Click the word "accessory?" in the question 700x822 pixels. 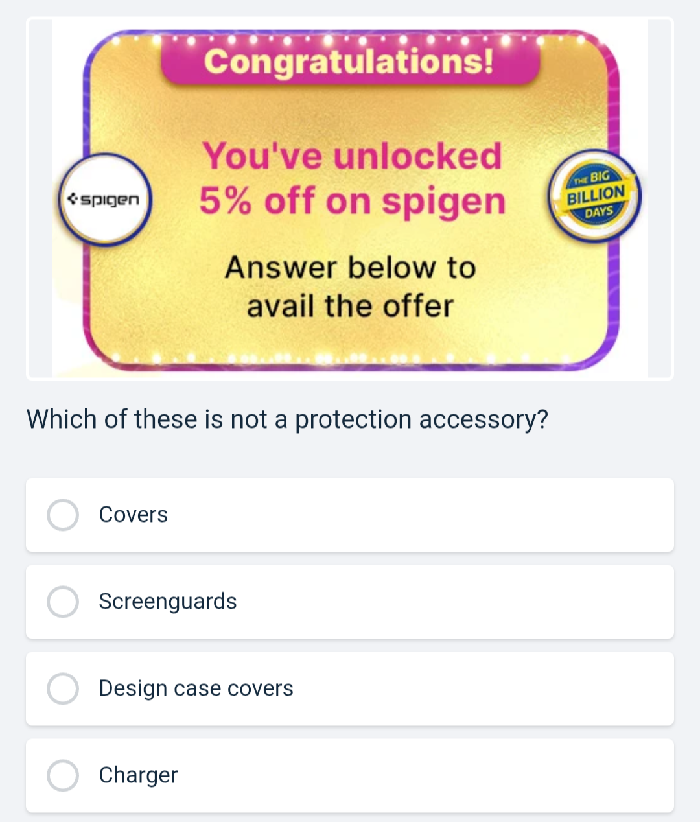tap(484, 420)
